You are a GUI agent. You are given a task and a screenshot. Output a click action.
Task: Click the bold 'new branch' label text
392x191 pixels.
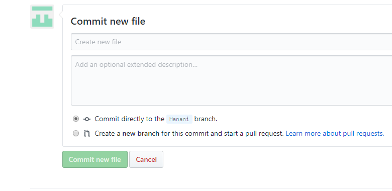click(141, 134)
